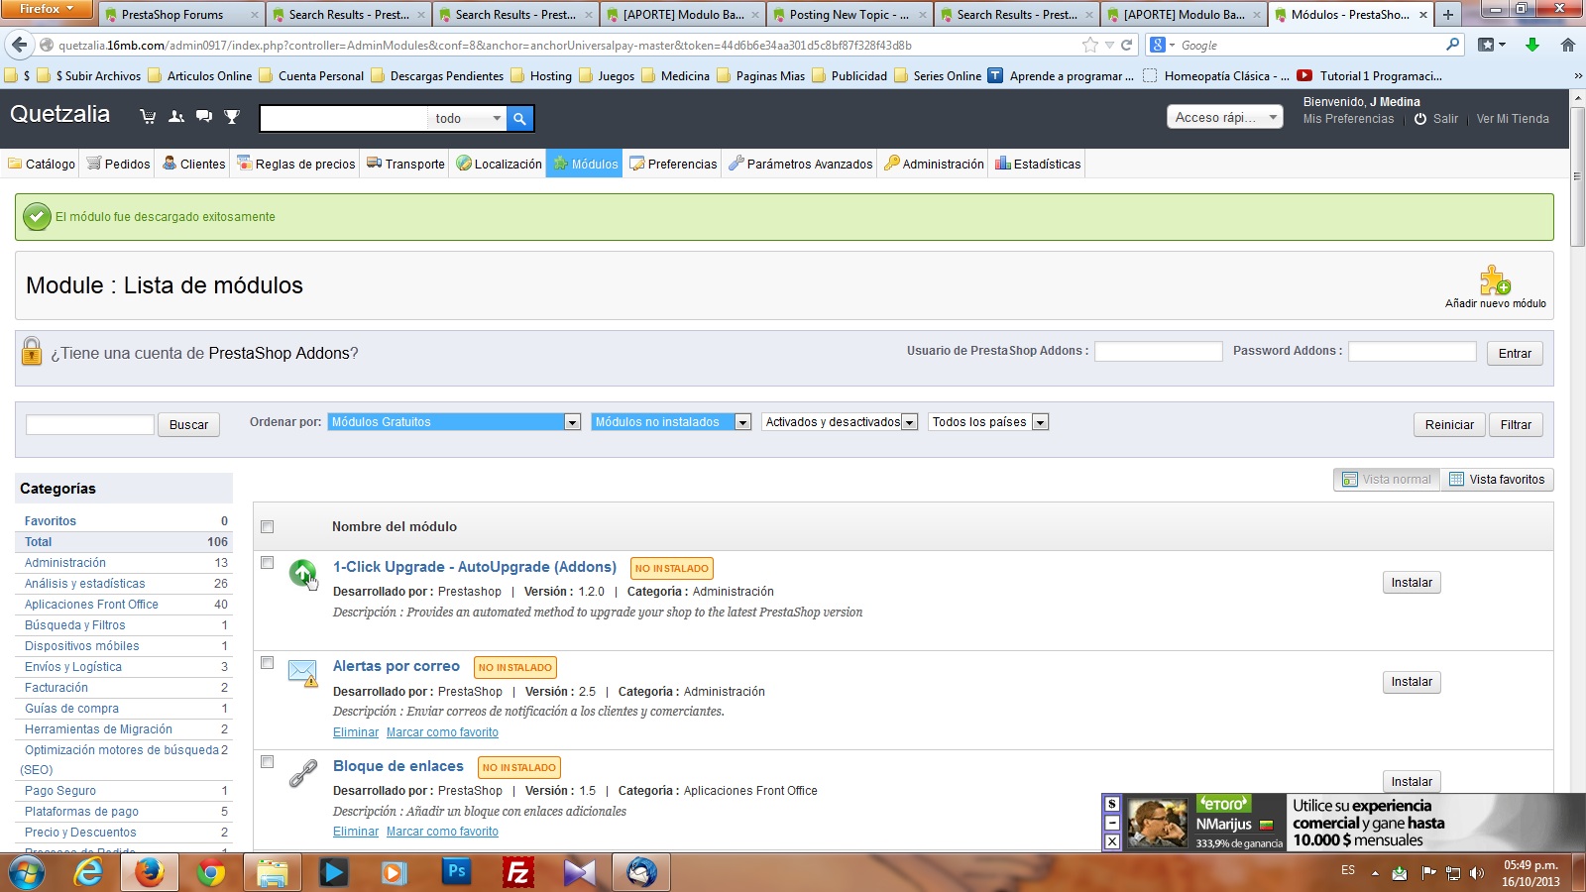1586x892 pixels.
Task: Open the customer messages speech-bubble icon
Action: (x=204, y=117)
